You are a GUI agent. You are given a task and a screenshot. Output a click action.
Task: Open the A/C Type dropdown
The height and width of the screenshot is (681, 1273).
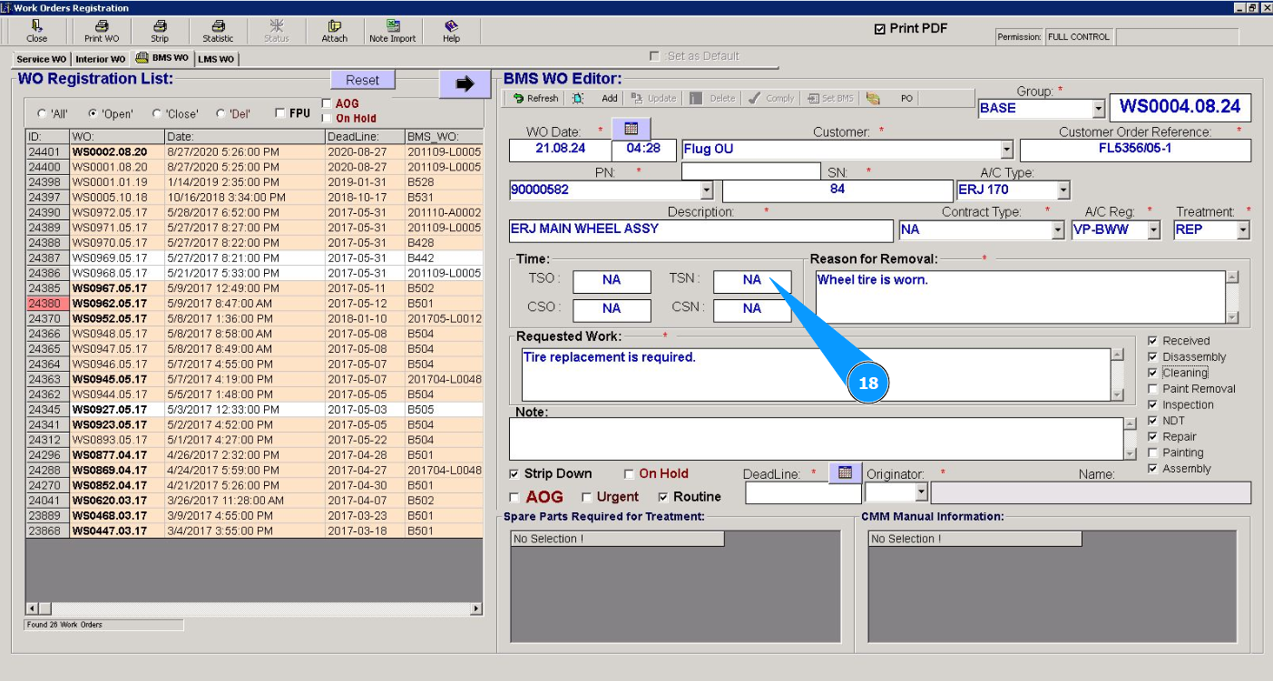pyautogui.click(x=1062, y=190)
